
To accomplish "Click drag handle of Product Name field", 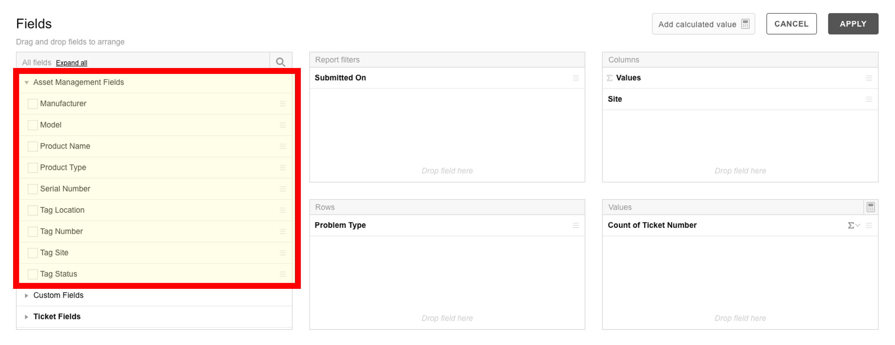I will click(x=282, y=146).
